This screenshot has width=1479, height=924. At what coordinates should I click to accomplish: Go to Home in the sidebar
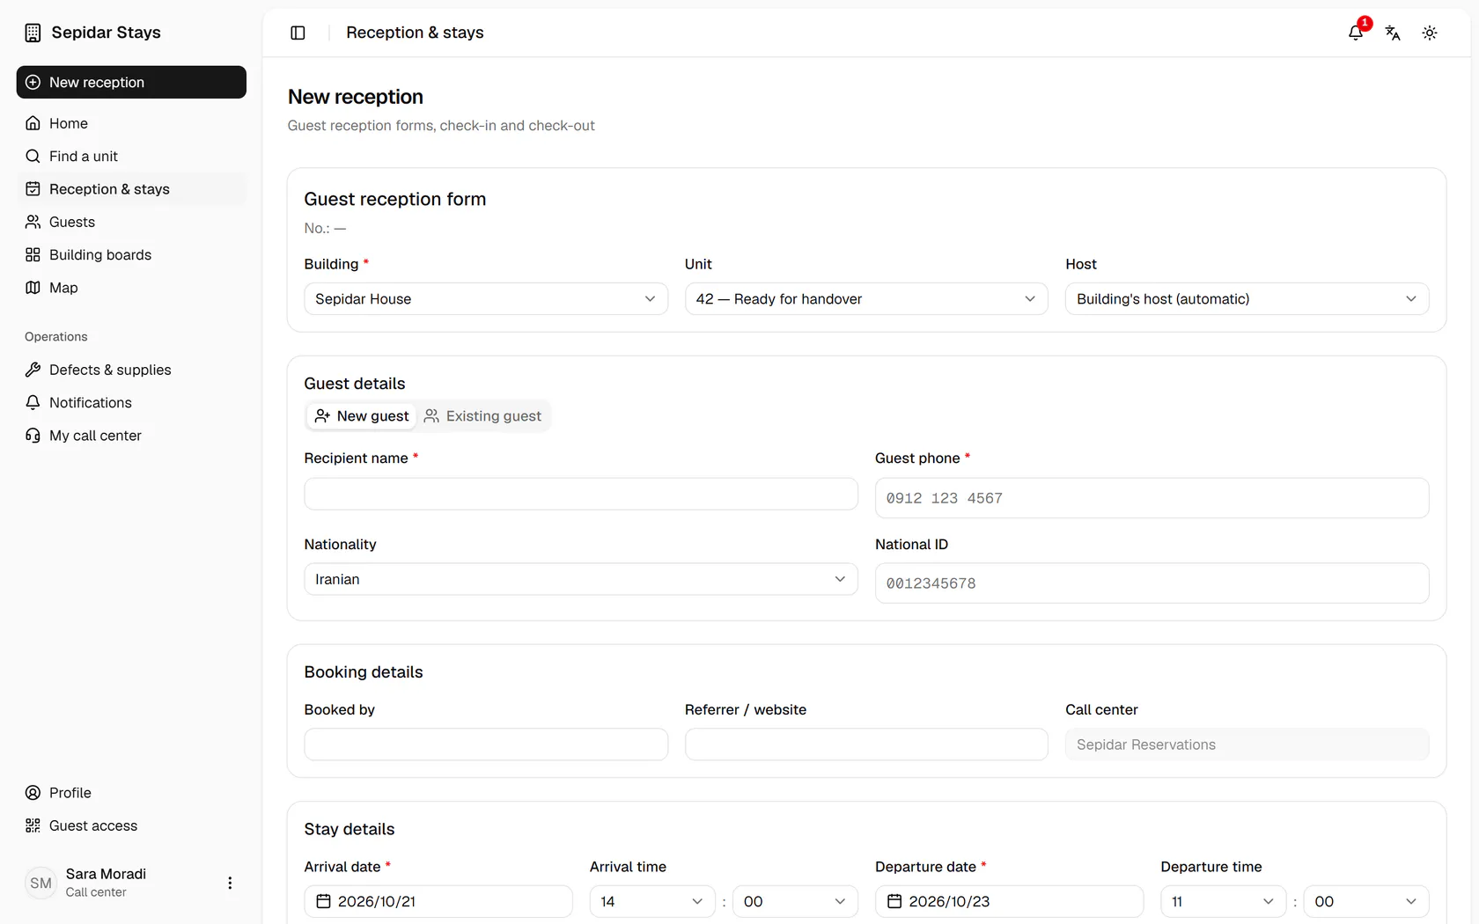pos(131,123)
